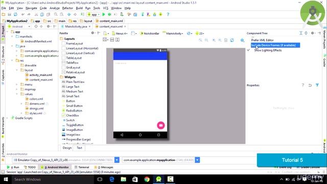Click the Replace magnifier icon
This screenshot has height=184, width=327.
click(x=62, y=14)
